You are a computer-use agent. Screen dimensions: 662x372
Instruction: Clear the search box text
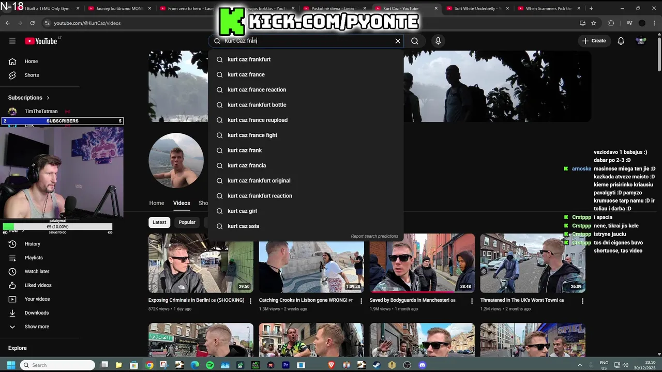pos(398,41)
